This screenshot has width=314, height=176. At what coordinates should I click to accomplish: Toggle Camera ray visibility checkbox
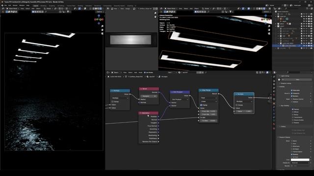pos(292,110)
